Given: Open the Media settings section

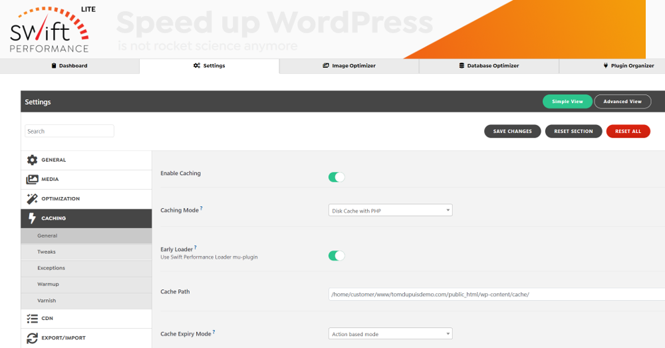Looking at the screenshot, I should click(86, 180).
